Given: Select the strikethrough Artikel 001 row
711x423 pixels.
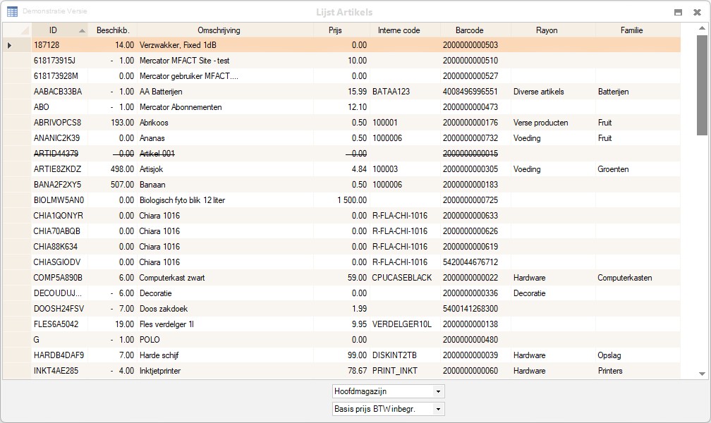Looking at the screenshot, I should tap(157, 154).
